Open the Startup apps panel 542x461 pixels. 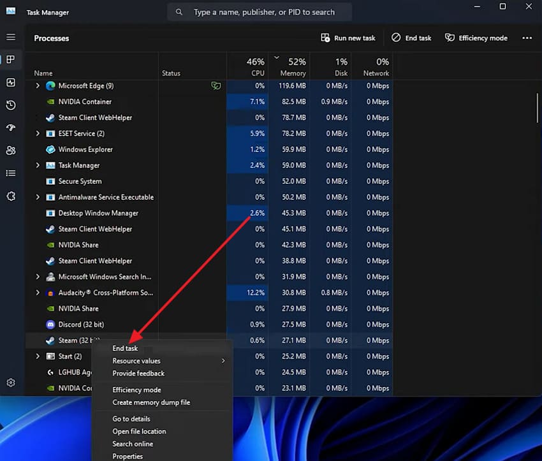click(x=11, y=128)
